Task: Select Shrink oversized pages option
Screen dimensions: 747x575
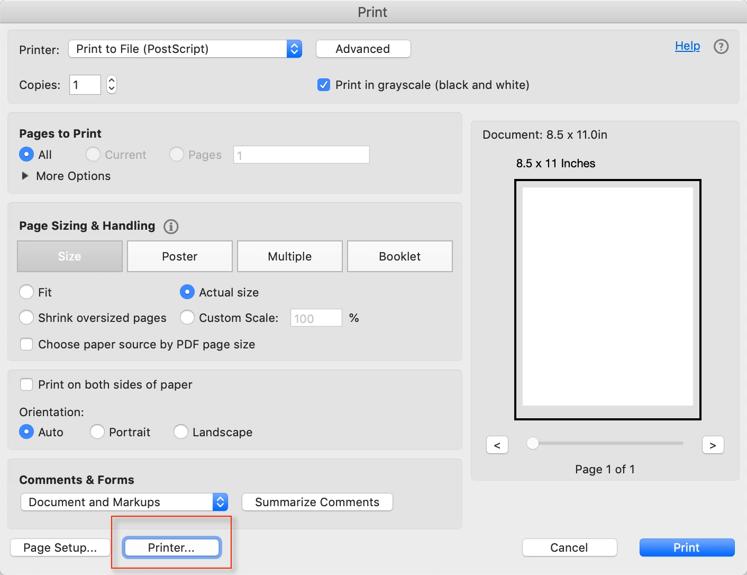Action: 26,317
